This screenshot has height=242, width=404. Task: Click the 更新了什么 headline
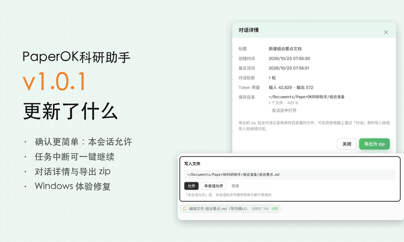click(70, 111)
